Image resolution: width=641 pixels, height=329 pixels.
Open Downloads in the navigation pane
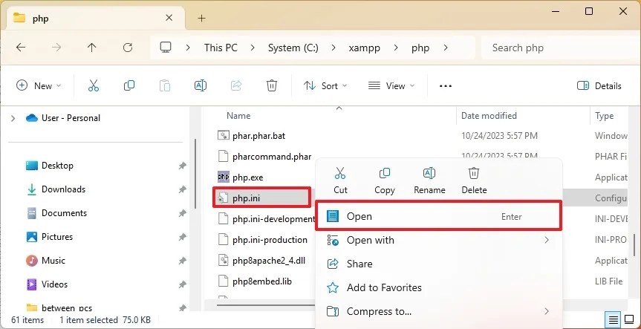click(x=63, y=189)
